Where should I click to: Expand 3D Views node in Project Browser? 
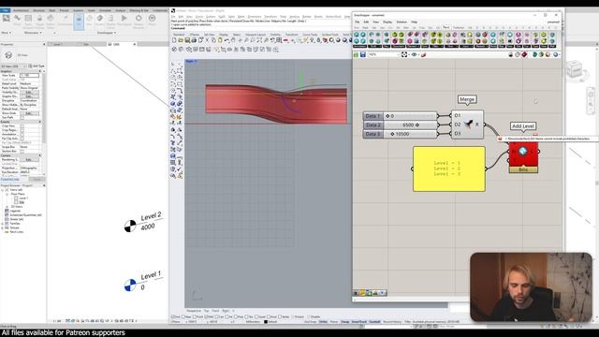tap(7, 206)
